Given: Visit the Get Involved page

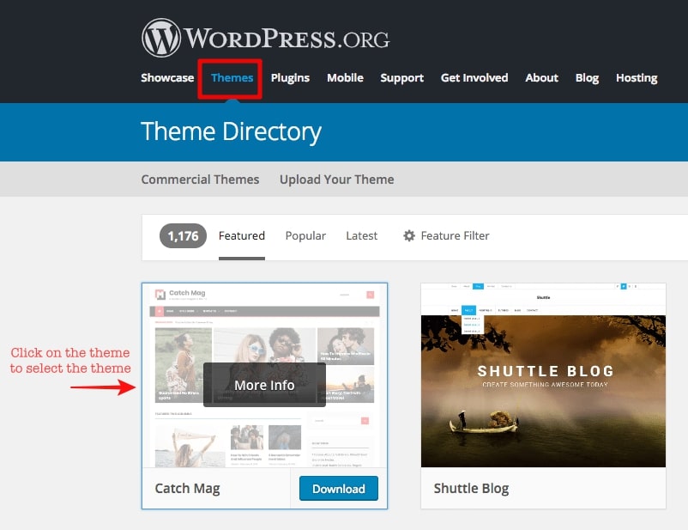Looking at the screenshot, I should tap(474, 78).
